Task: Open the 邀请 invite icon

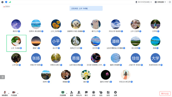Action: 72,93
